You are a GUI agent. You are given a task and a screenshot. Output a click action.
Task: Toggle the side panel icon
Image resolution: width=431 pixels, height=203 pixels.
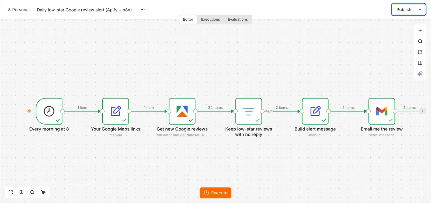coord(420,63)
